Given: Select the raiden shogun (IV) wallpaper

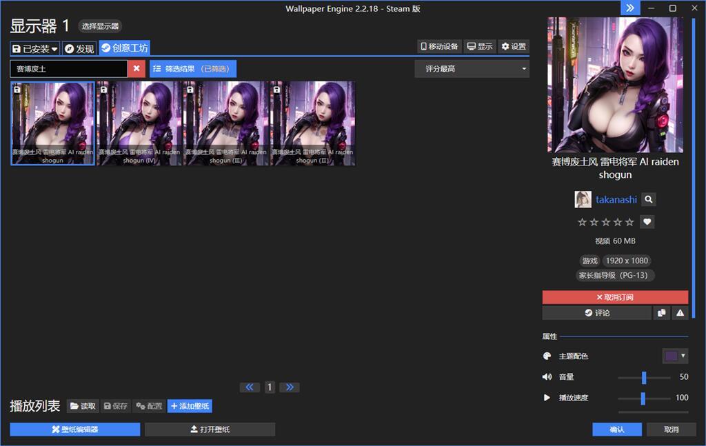Looking at the screenshot, I should click(139, 123).
